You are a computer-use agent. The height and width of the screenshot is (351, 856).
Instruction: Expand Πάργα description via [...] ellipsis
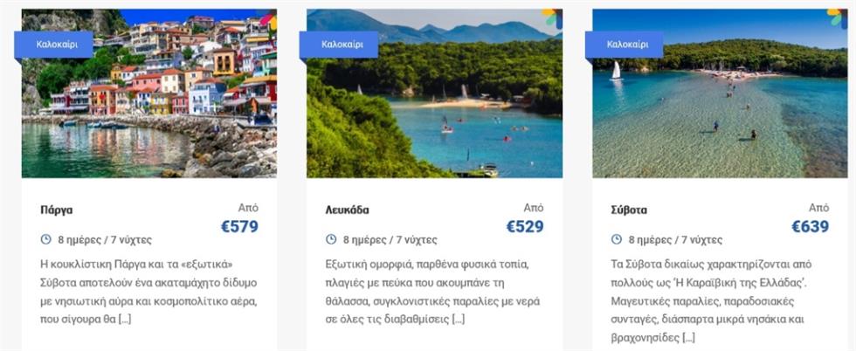[125, 320]
